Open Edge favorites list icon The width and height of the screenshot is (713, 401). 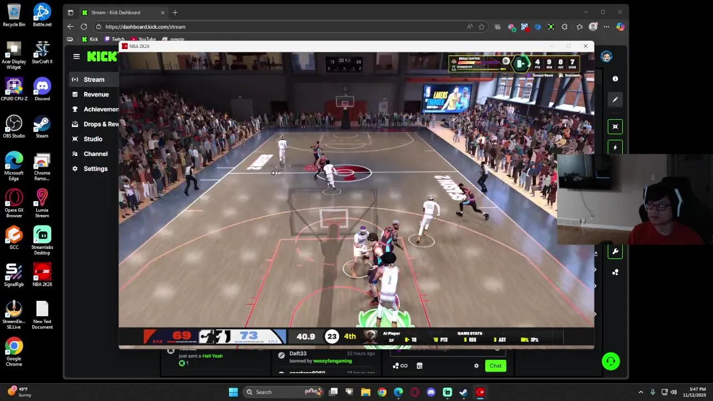pos(579,27)
